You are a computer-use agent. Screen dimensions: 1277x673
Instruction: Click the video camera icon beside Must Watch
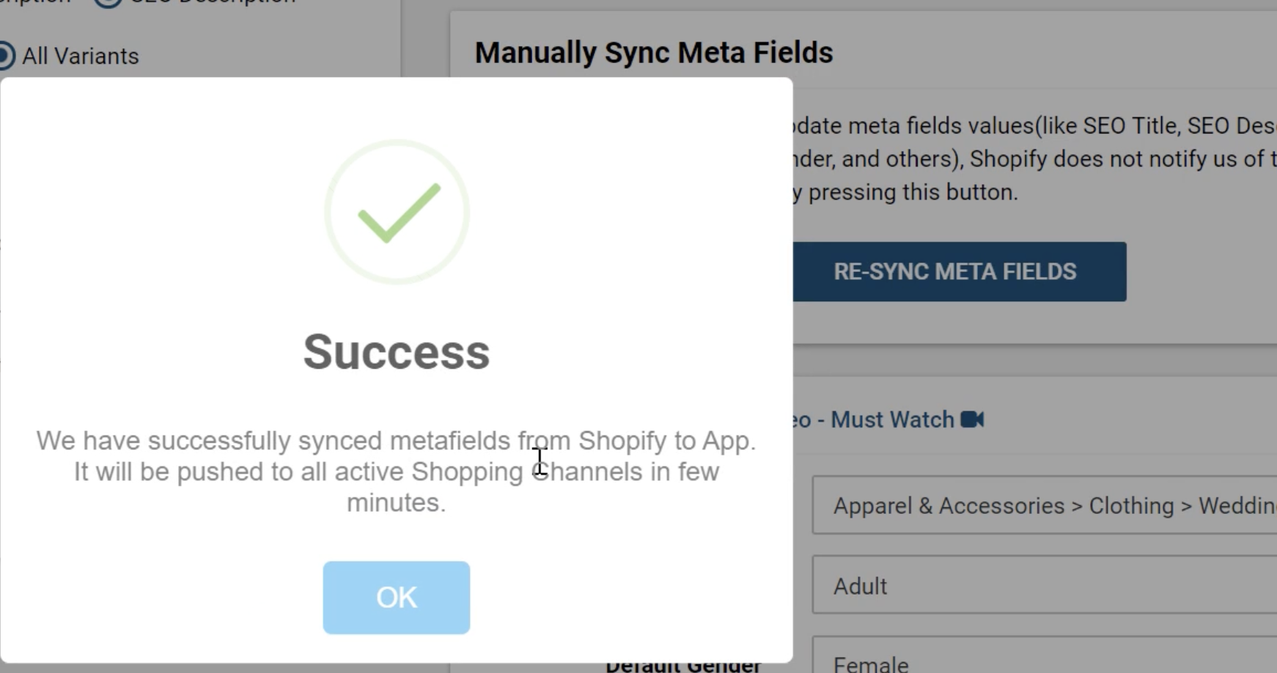tap(972, 419)
